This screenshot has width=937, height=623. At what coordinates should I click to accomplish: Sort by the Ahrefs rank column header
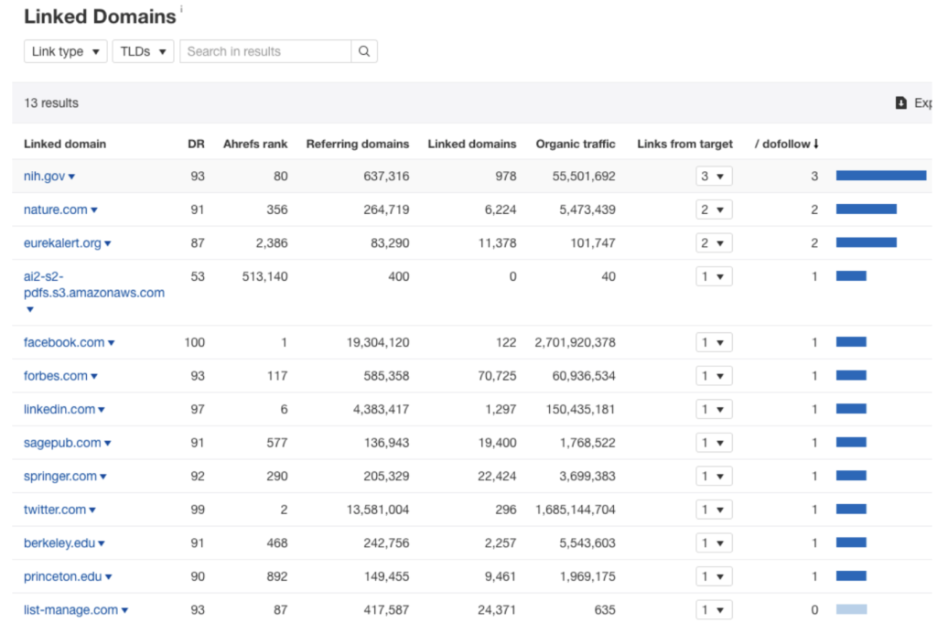pos(255,144)
